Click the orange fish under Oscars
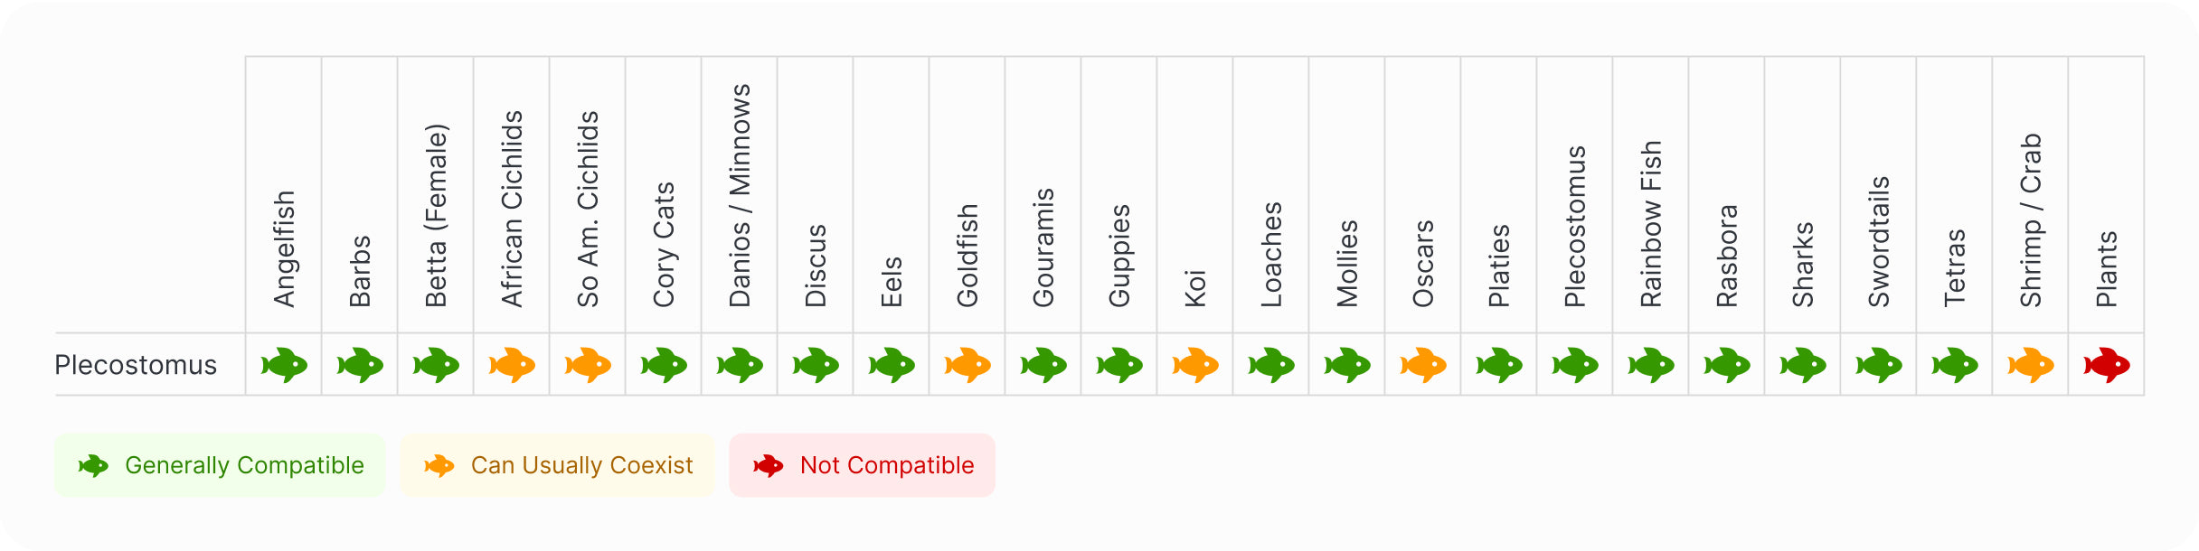Viewport: 2199px width, 551px height. click(1423, 365)
